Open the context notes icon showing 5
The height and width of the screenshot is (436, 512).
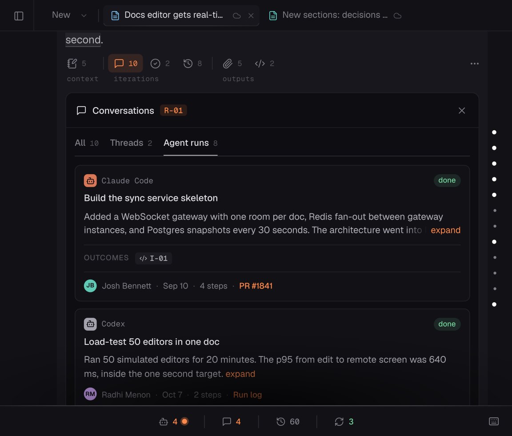[x=77, y=64]
